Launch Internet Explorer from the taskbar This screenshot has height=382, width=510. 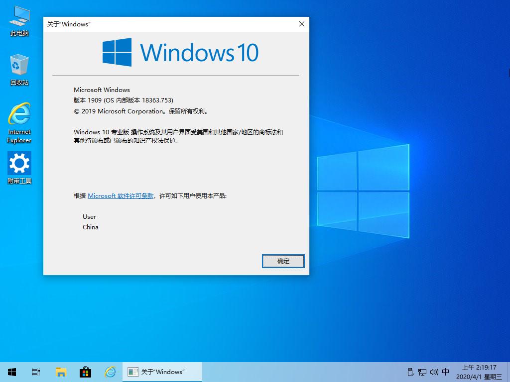point(110,372)
